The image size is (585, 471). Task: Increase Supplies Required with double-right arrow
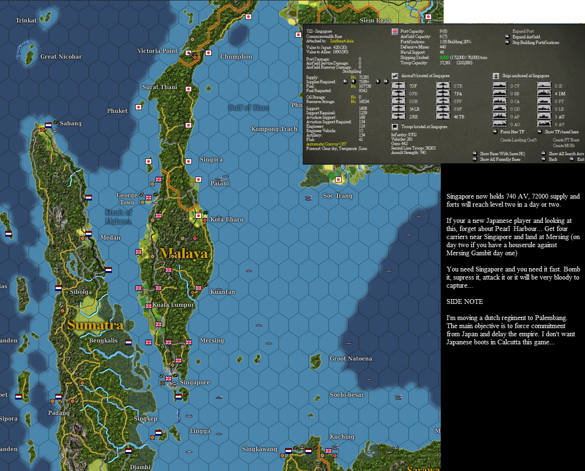pos(386,81)
